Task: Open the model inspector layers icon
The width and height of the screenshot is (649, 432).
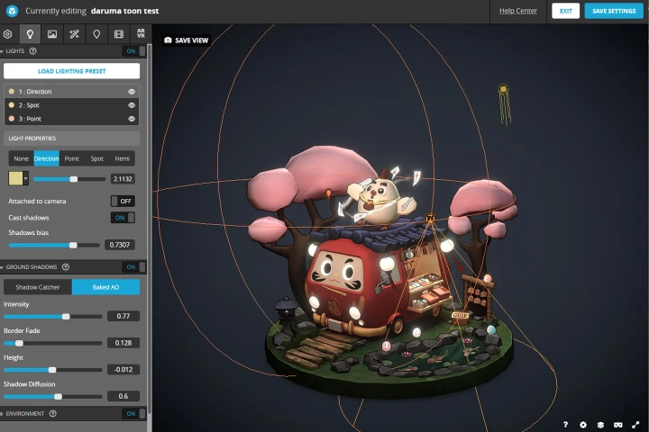Action: 600,425
